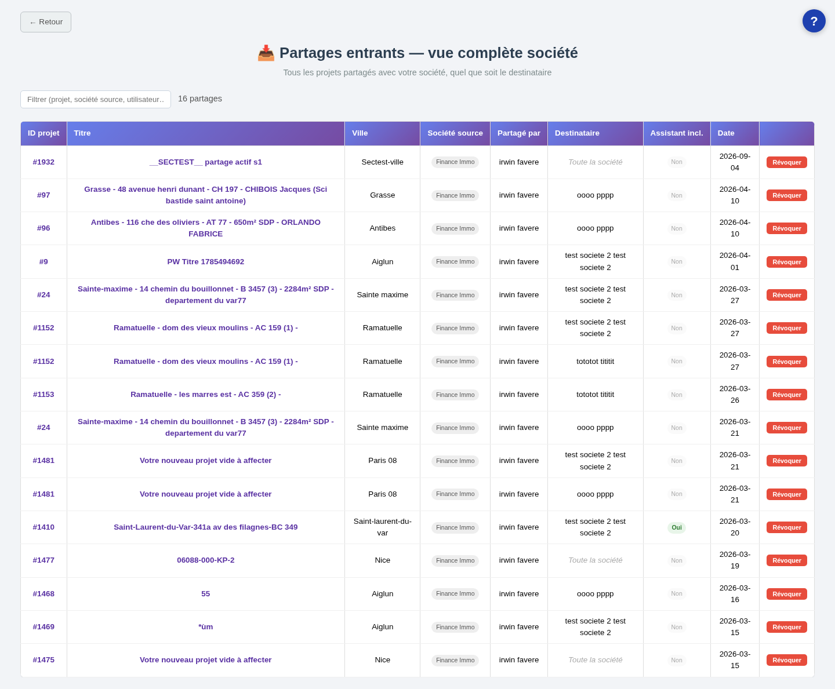Viewport: 835px width, 689px height.
Task: Click the Finance Immo badge for project #1477
Action: pos(455,560)
